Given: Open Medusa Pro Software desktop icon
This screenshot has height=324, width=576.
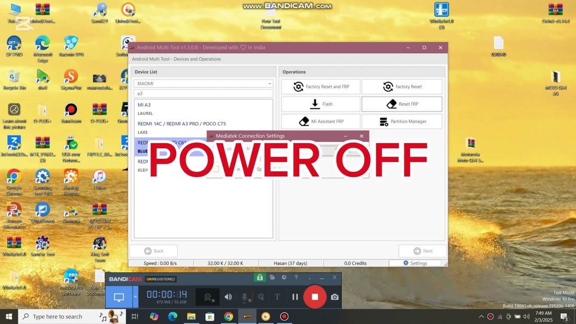Looking at the screenshot, I should pyautogui.click(x=71, y=282).
